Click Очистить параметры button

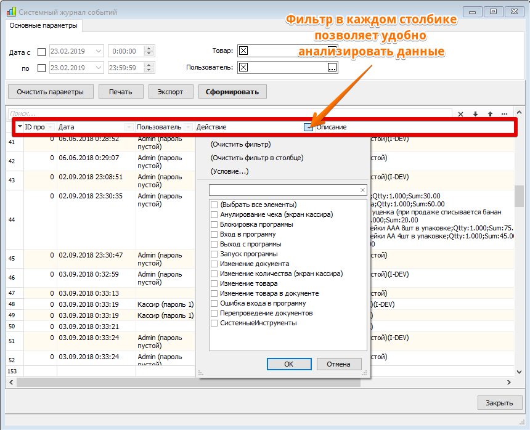[51, 92]
